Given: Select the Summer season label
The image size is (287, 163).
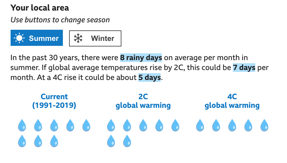Looking at the screenshot, I should [x=44, y=38].
